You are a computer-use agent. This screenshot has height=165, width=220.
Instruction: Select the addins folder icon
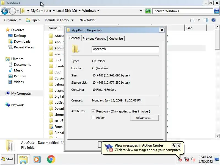[51, 36]
